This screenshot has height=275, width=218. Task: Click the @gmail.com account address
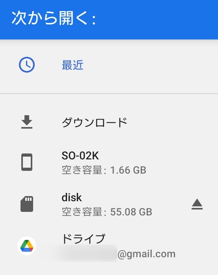147,254
